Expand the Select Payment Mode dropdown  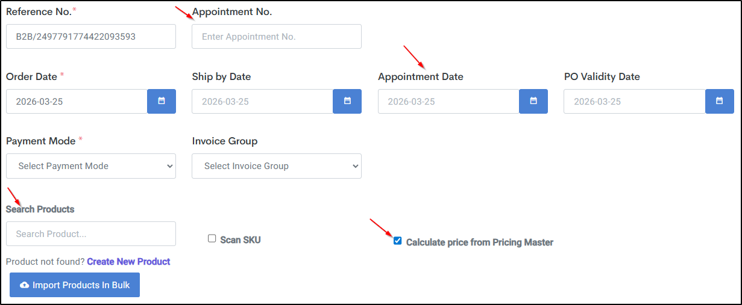click(91, 166)
